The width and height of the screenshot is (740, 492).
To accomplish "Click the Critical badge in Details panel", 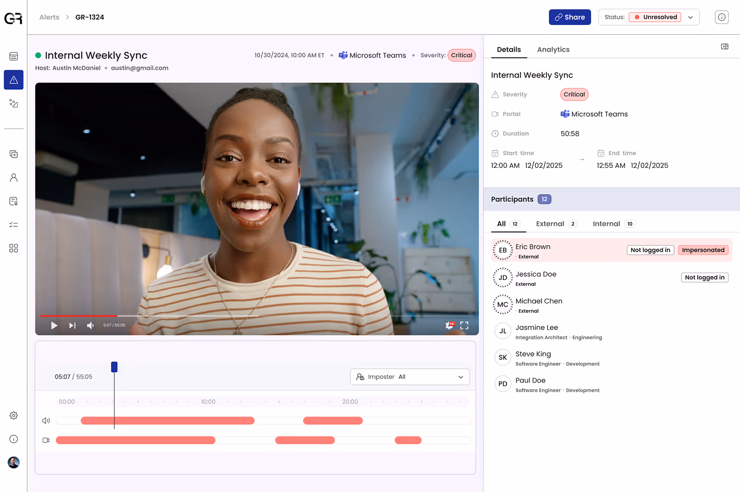I will pos(574,94).
